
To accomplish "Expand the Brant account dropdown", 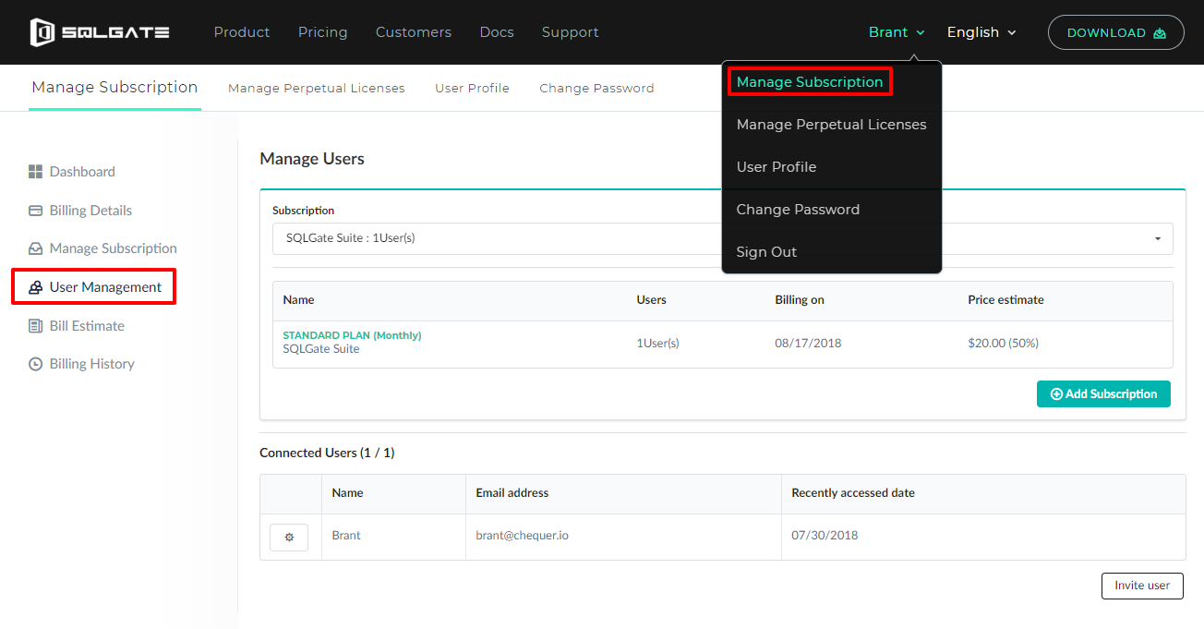I will (897, 32).
